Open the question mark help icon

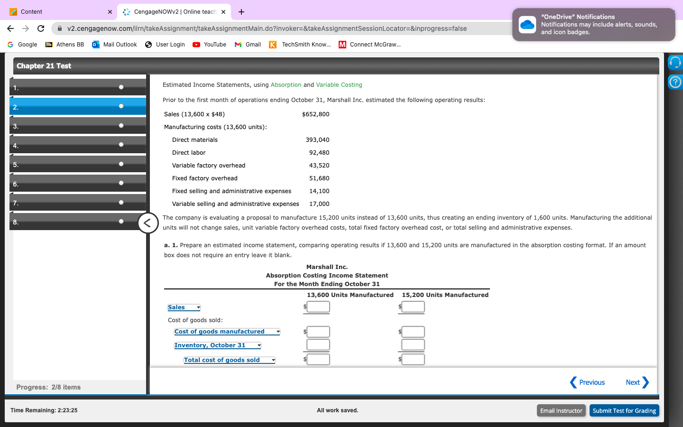coord(675,82)
